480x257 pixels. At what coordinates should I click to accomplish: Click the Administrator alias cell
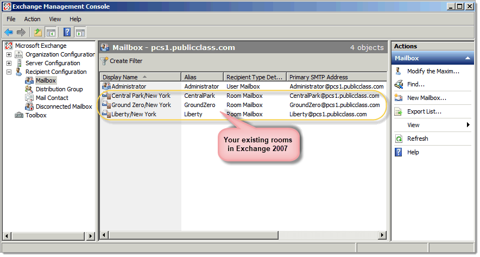(201, 86)
